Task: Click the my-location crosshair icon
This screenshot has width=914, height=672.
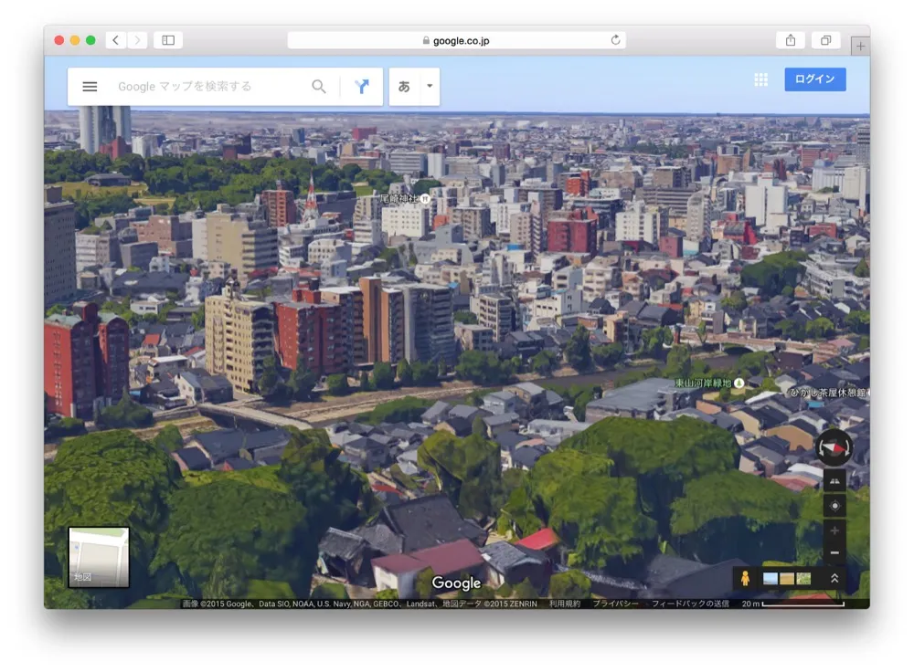Action: tap(834, 505)
